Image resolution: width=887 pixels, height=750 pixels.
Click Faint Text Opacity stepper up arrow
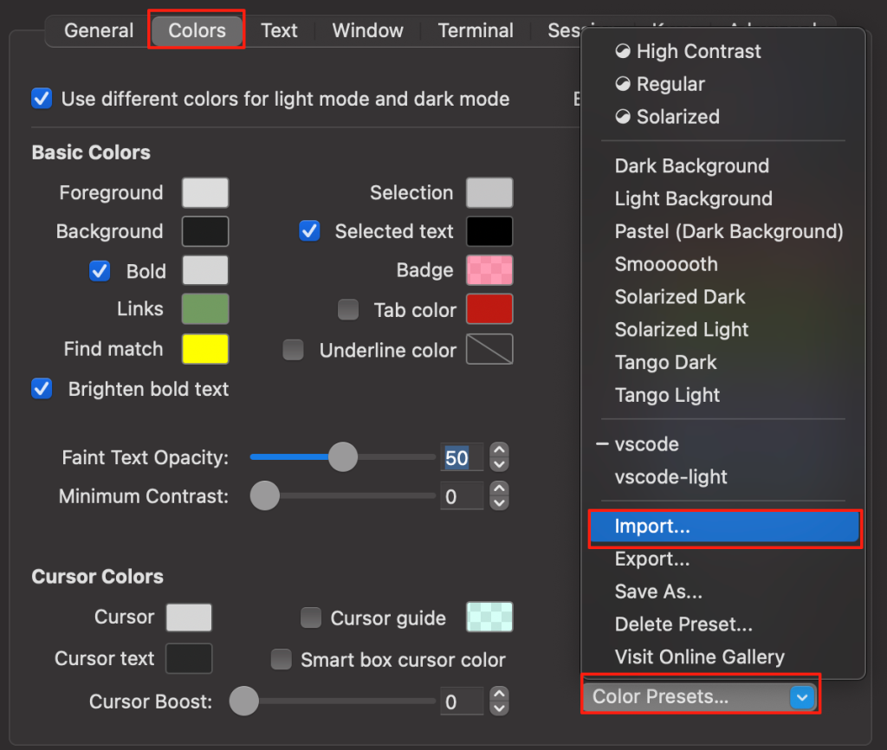coord(499,450)
